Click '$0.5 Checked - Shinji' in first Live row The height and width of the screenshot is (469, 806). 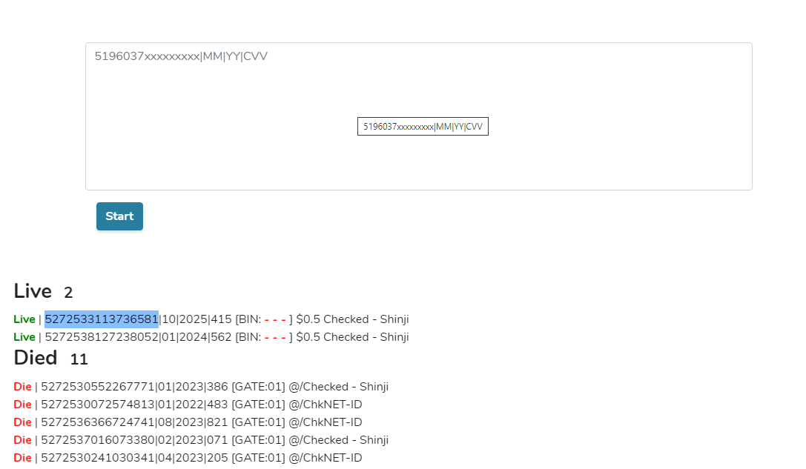[353, 319]
